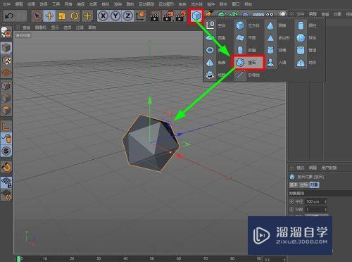Select the Rotate tool in the toolbar
Image resolution: width=352 pixels, height=262 pixels.
coord(75,16)
